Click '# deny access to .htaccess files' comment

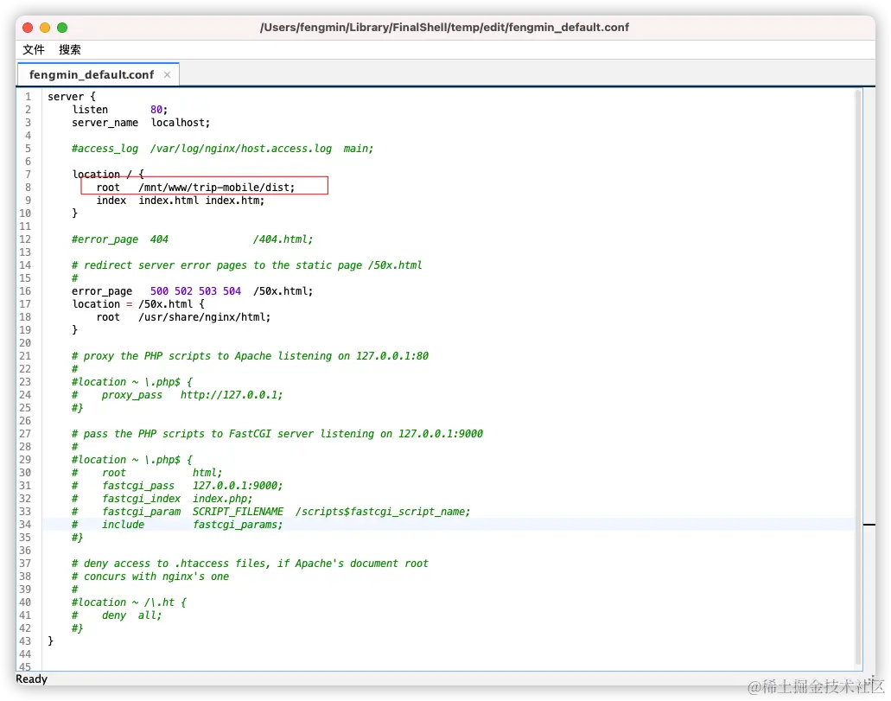coord(250,564)
